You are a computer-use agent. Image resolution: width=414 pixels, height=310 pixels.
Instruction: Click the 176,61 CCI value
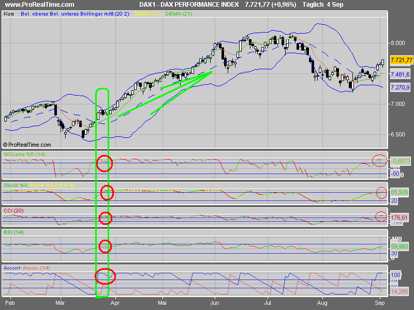pyautogui.click(x=399, y=218)
